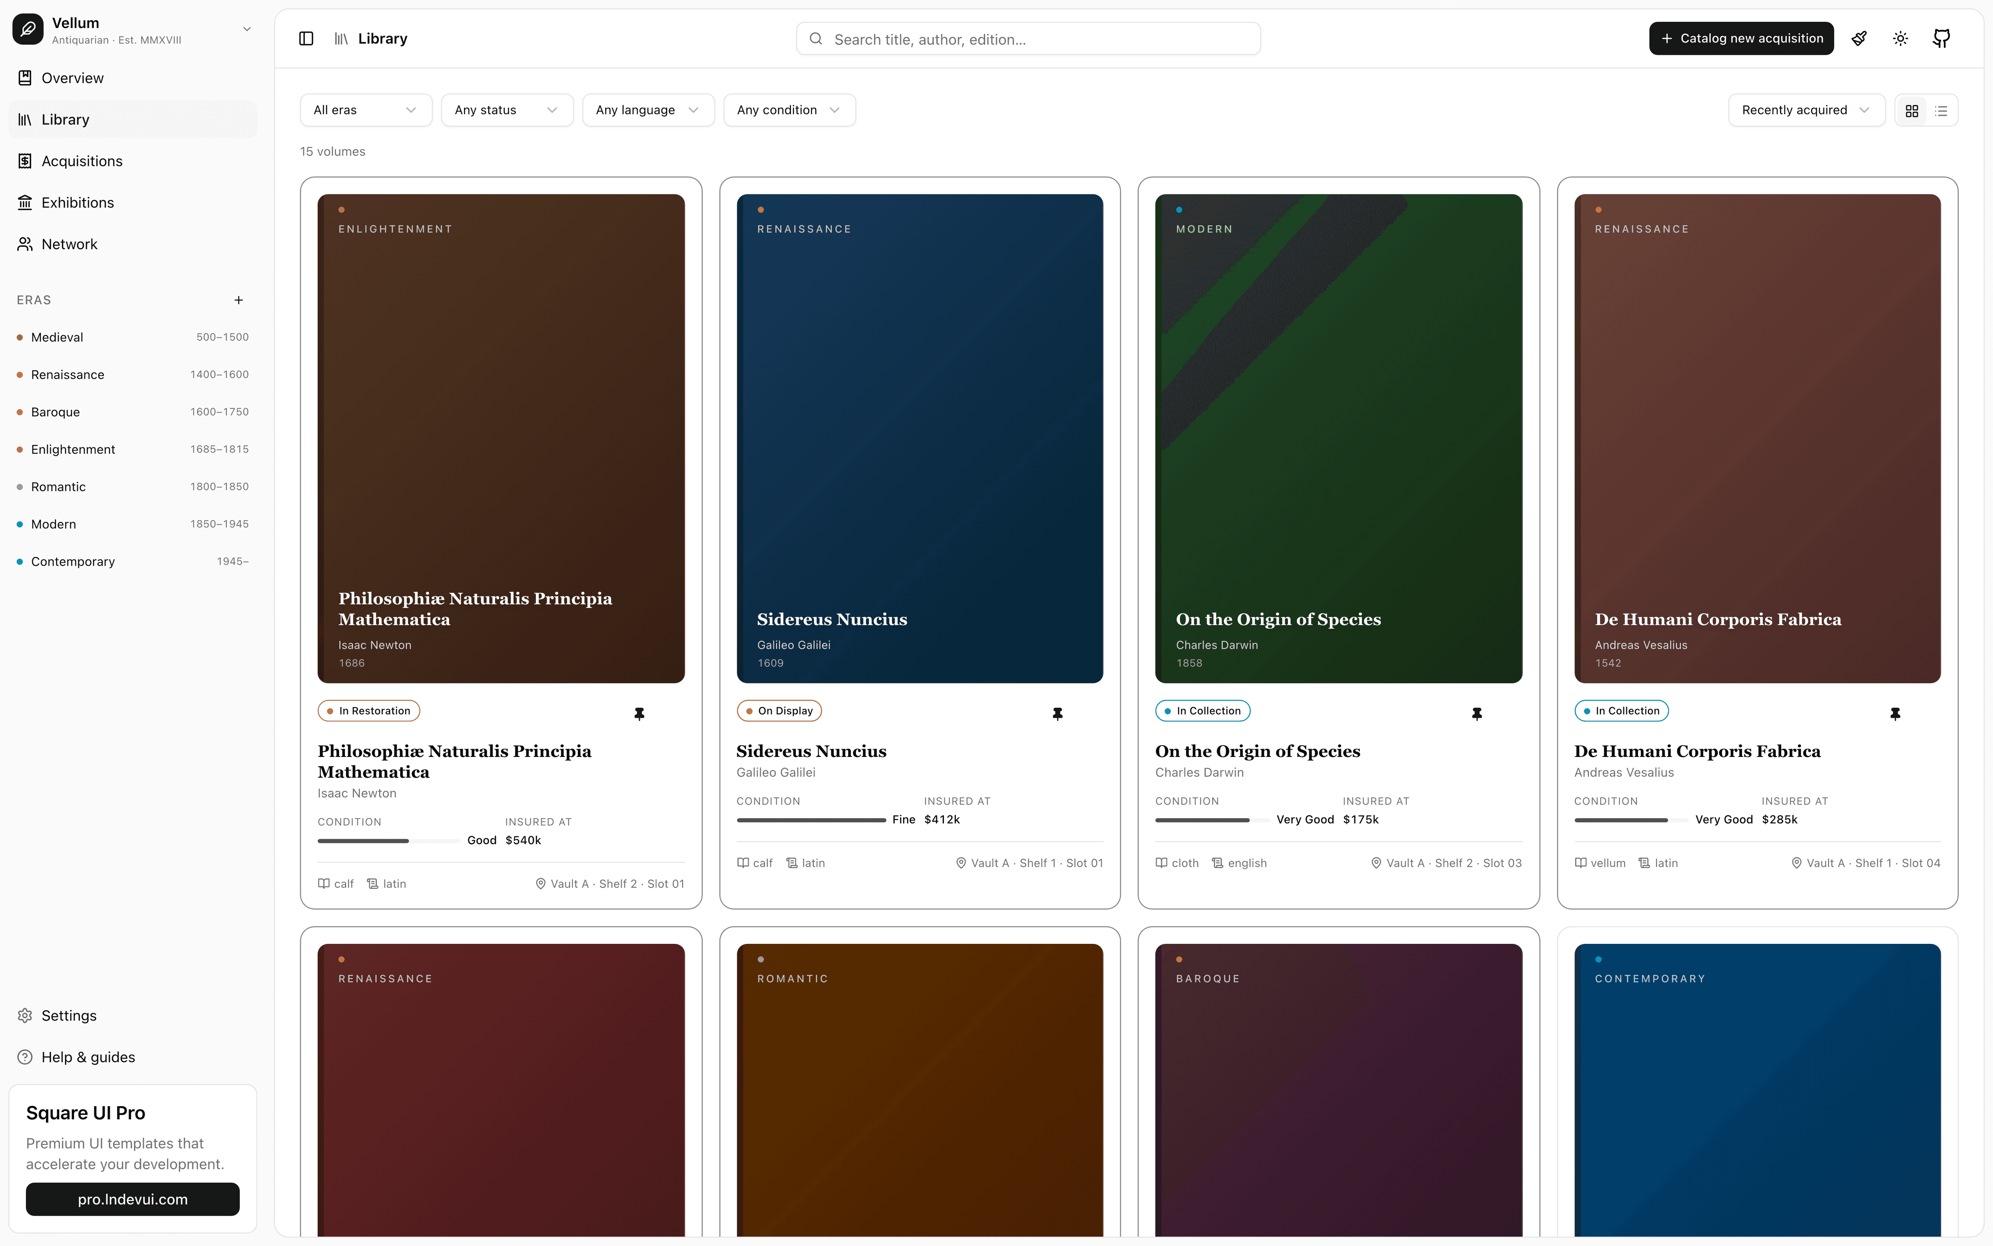Pin the De Humani Corporis Fabrica card

[x=1895, y=714]
